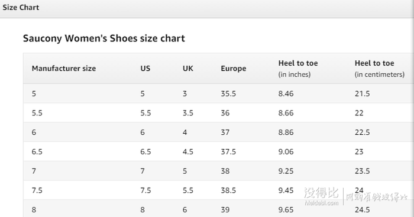Click the 8.46 inches cell

pyautogui.click(x=286, y=93)
